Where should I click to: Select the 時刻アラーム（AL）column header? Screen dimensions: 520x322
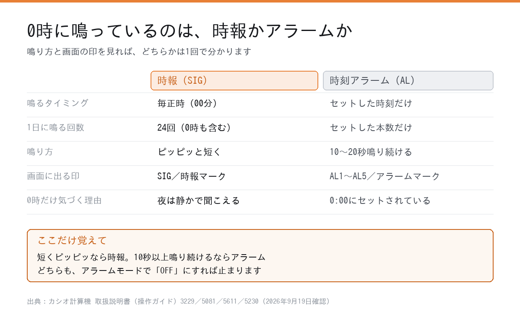[408, 80]
